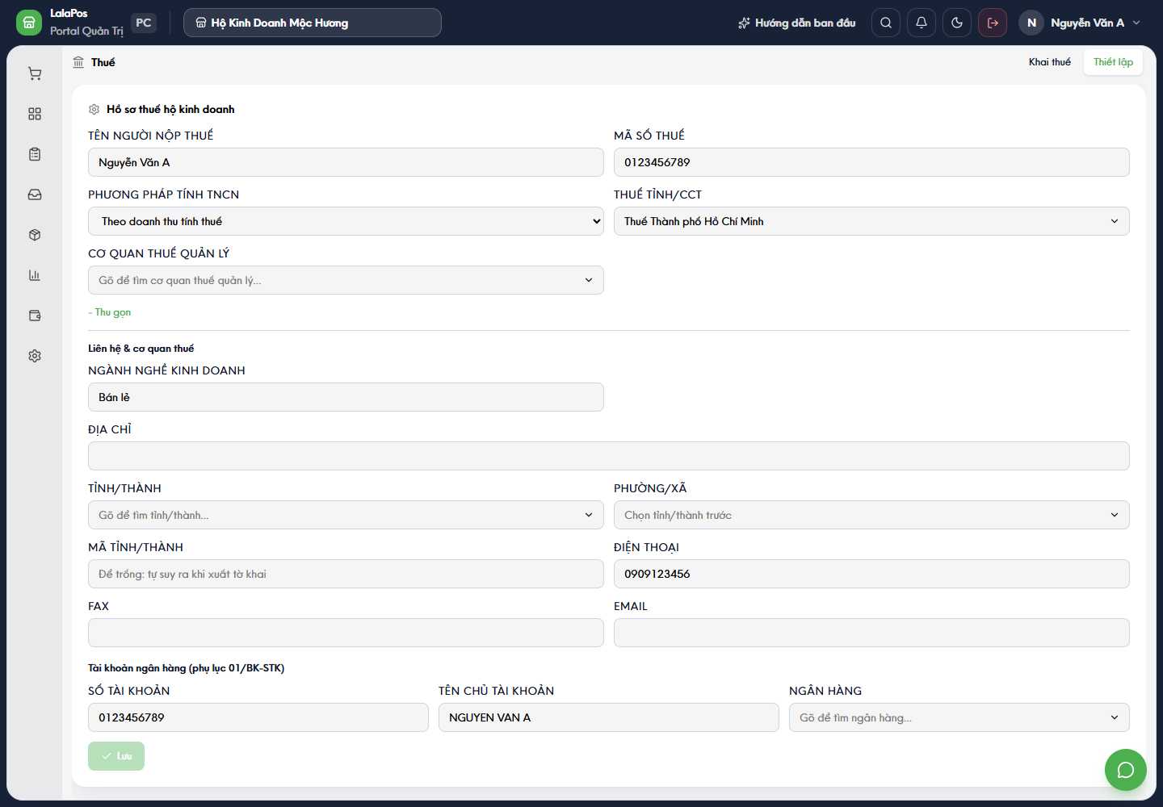Click the search magnifier icon in header

pyautogui.click(x=886, y=23)
